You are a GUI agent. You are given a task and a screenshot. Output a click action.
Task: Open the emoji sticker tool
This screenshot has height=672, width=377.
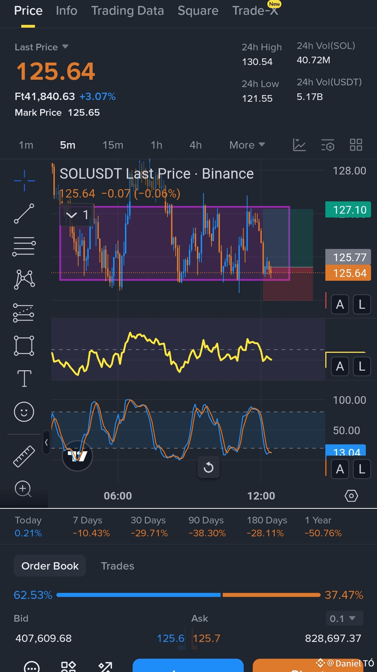[x=24, y=412]
